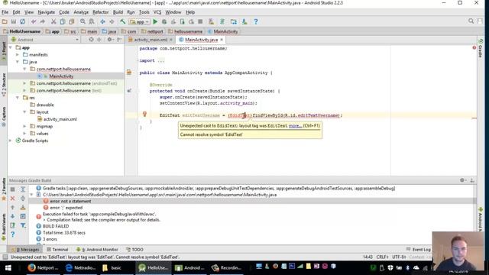Click the red error lightbulb in gutter
The image size is (489, 275).
(144, 114)
